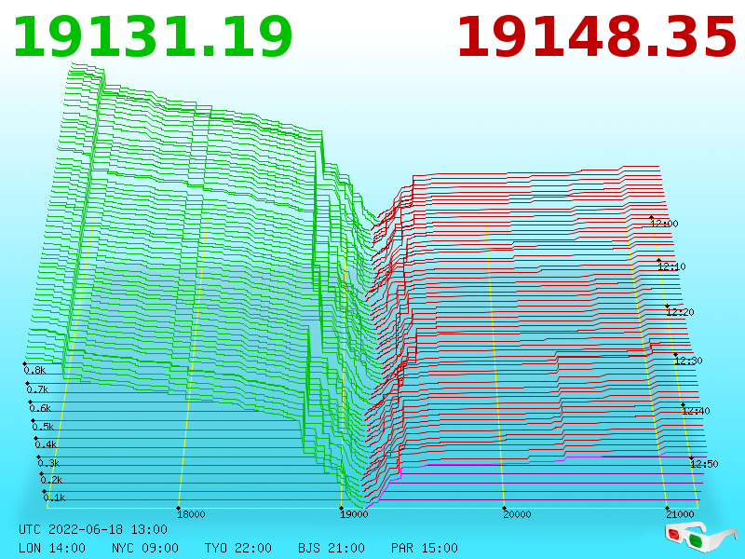
Task: Click the NYC 09:00 clock
Action: pos(145,548)
